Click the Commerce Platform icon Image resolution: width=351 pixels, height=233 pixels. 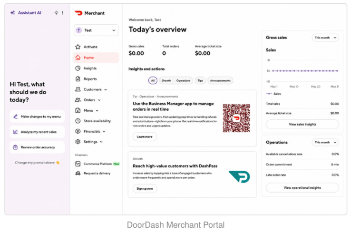78,164
